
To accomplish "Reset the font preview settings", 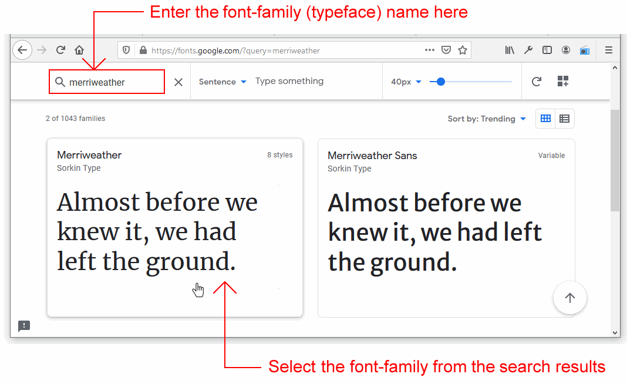I will coord(537,82).
